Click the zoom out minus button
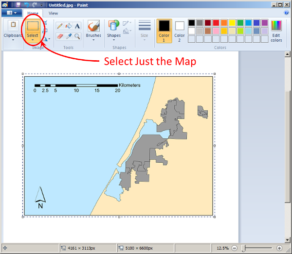This screenshot has width=292, height=254. [x=235, y=248]
